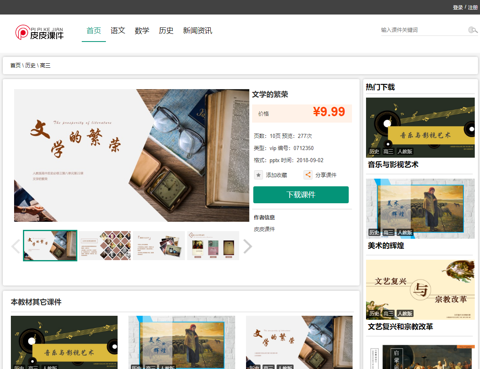Screen dimensions: 480x369
Task: Click the 编号: 0712350 text
Action: (296, 148)
